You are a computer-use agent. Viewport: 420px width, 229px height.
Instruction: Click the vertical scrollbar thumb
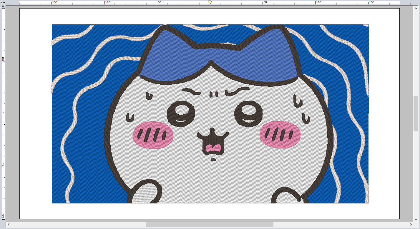point(416,113)
